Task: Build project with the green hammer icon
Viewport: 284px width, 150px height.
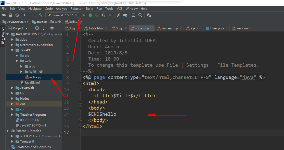Action: 40,15
